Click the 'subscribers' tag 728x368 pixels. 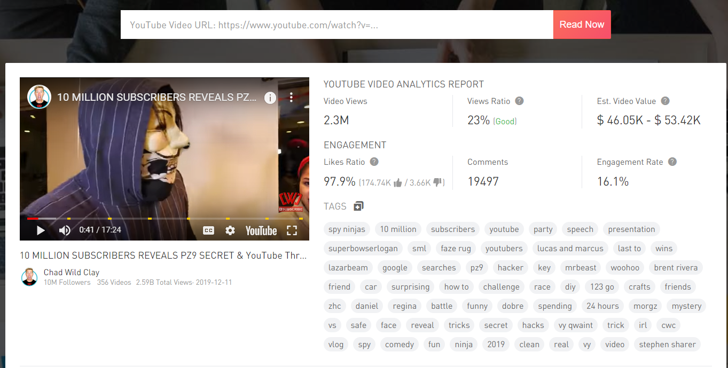[453, 229]
